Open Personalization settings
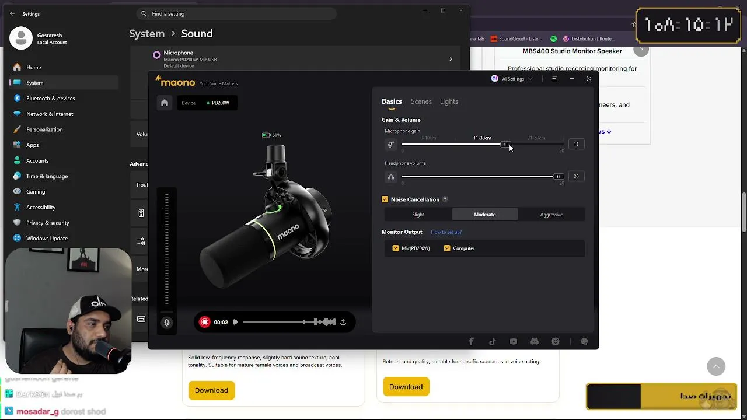Screen dimensions: 747x420 pyautogui.click(x=64, y=129)
